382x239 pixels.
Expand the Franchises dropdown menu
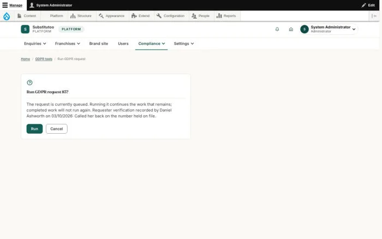pyautogui.click(x=68, y=44)
